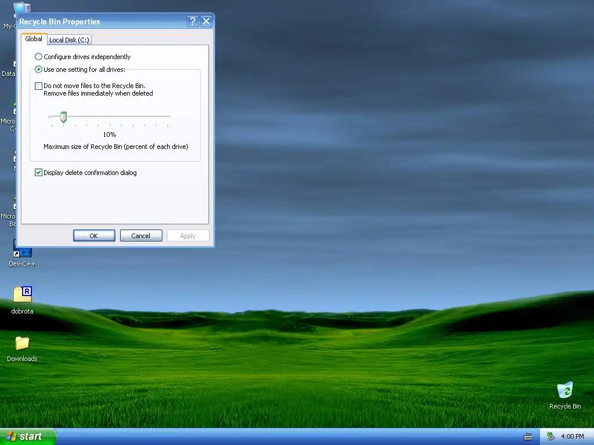Click the keyboard icon in the taskbar

tap(528, 437)
